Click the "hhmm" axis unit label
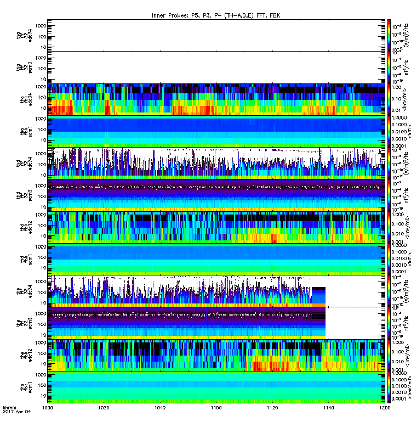411x439 pixels. (x=9, y=408)
